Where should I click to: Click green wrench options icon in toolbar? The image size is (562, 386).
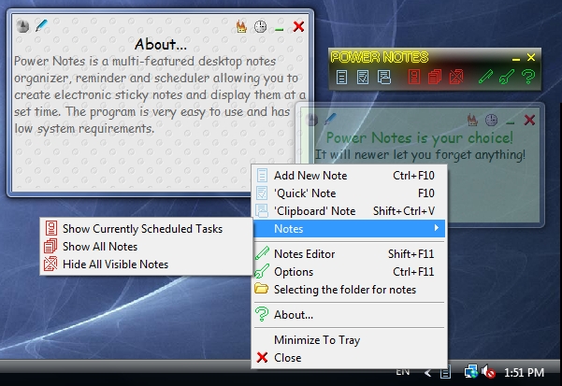[507, 77]
